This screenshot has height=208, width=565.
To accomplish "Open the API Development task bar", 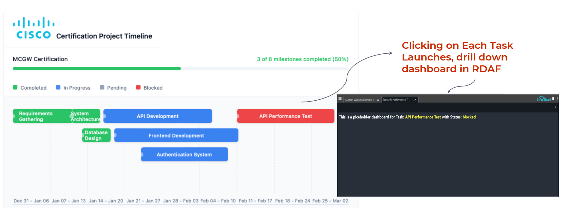I will point(158,116).
